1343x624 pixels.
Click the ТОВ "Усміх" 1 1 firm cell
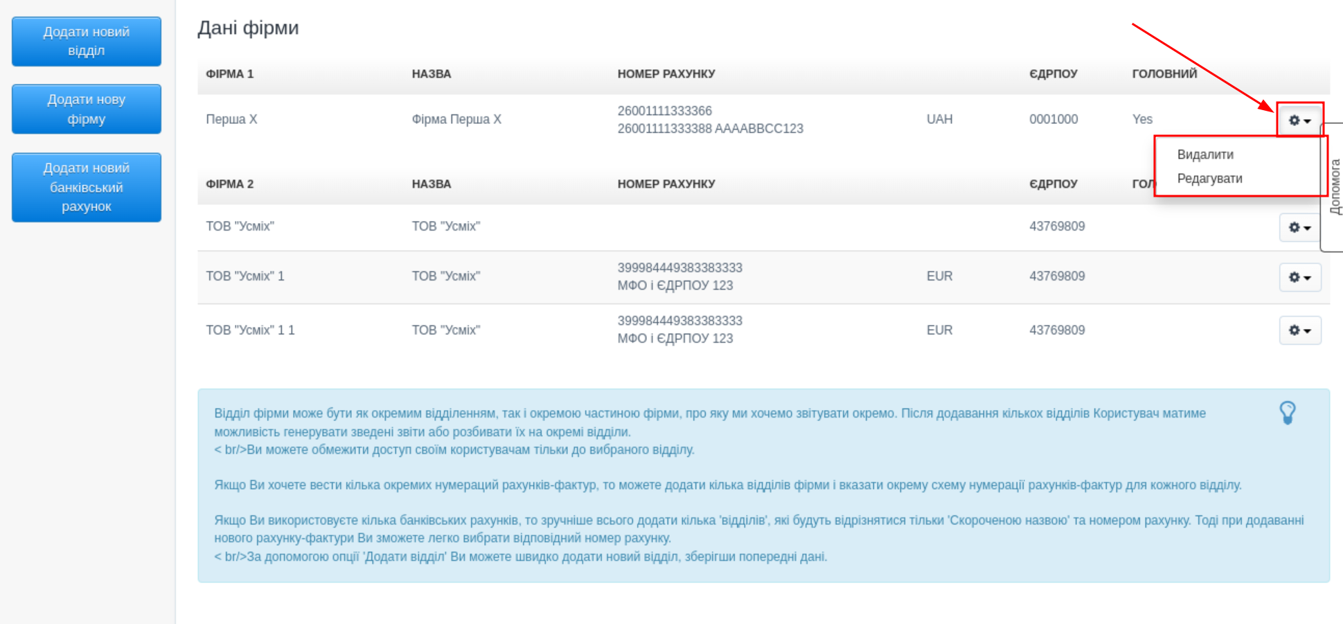tap(250, 330)
